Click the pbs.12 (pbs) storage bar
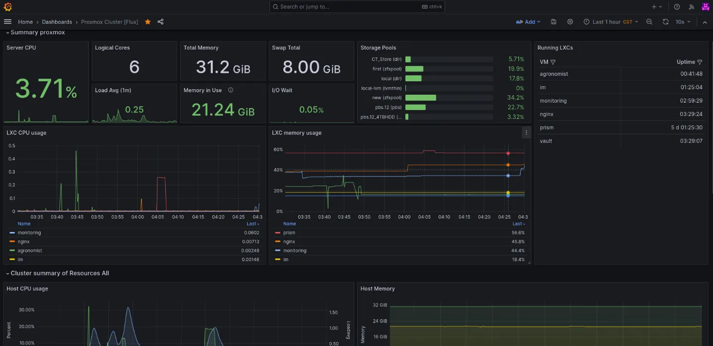 click(449, 107)
